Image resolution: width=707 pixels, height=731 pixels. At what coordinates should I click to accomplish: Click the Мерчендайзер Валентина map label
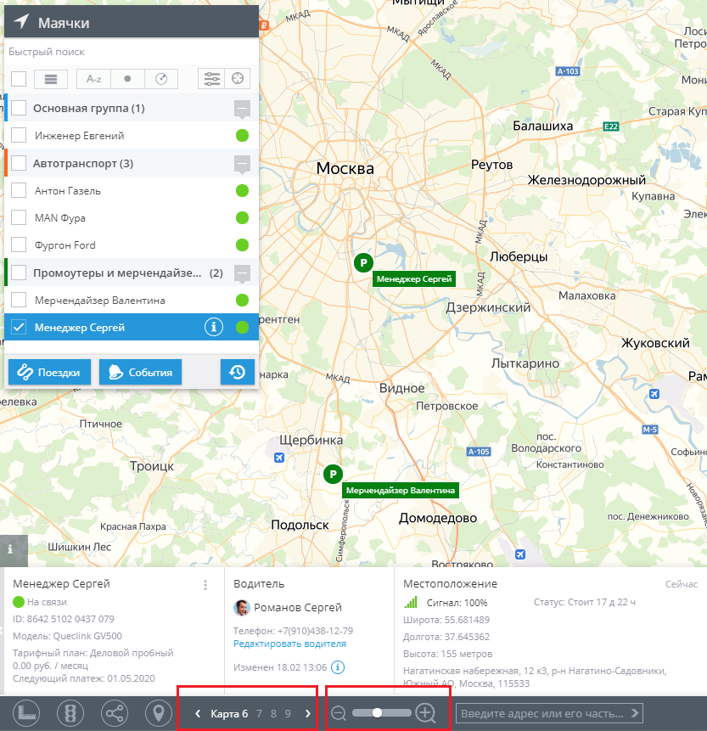[x=401, y=491]
